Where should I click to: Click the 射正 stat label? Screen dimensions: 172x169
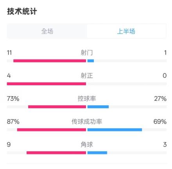[x=87, y=76]
